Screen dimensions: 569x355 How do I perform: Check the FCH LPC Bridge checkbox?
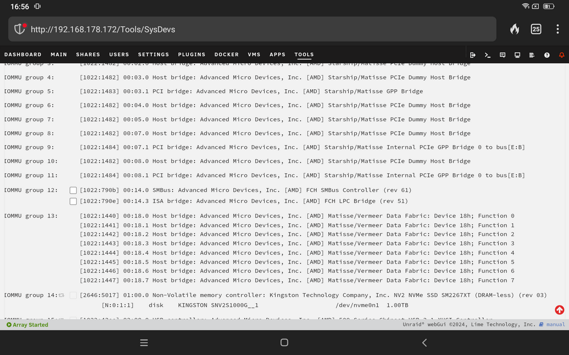(x=73, y=201)
